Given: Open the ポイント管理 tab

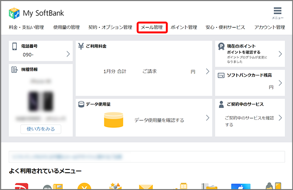Looking at the screenshot, I should tap(184, 27).
